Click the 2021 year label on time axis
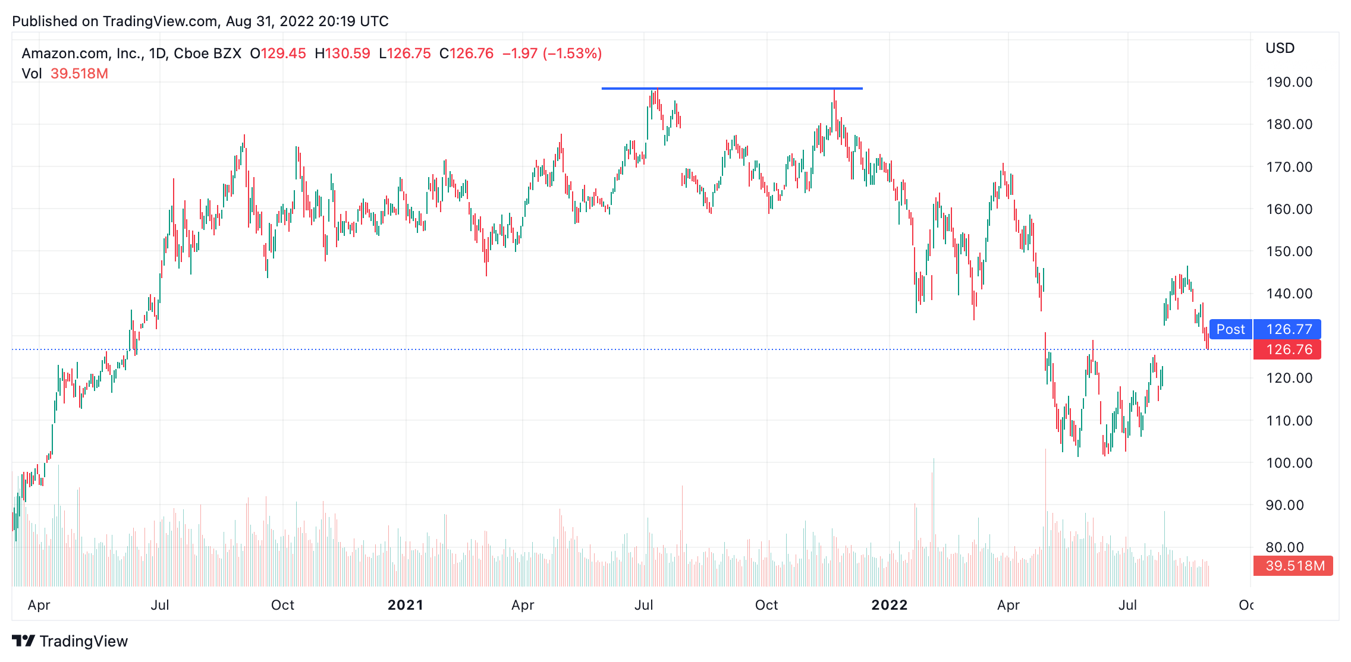Image resolution: width=1351 pixels, height=662 pixels. (406, 605)
